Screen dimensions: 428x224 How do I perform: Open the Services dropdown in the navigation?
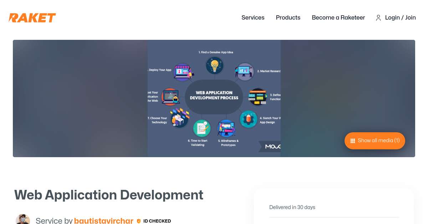coord(253,18)
